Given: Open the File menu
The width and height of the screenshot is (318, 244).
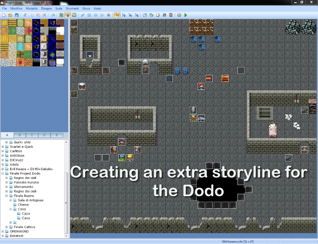Looking at the screenshot, I should (x=4, y=8).
